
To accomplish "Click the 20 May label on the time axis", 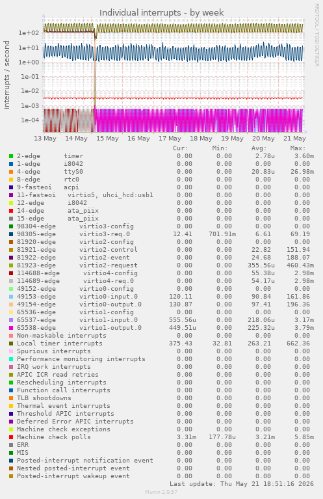I will point(263,139).
